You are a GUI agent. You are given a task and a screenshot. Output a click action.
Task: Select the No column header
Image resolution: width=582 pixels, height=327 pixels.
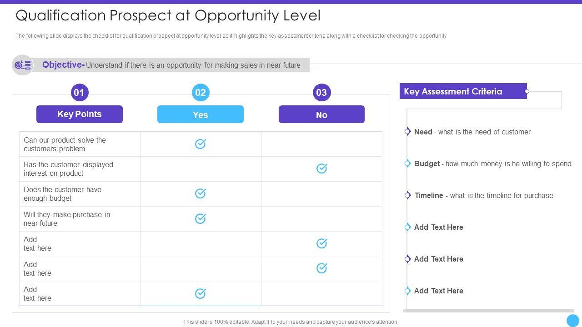321,114
